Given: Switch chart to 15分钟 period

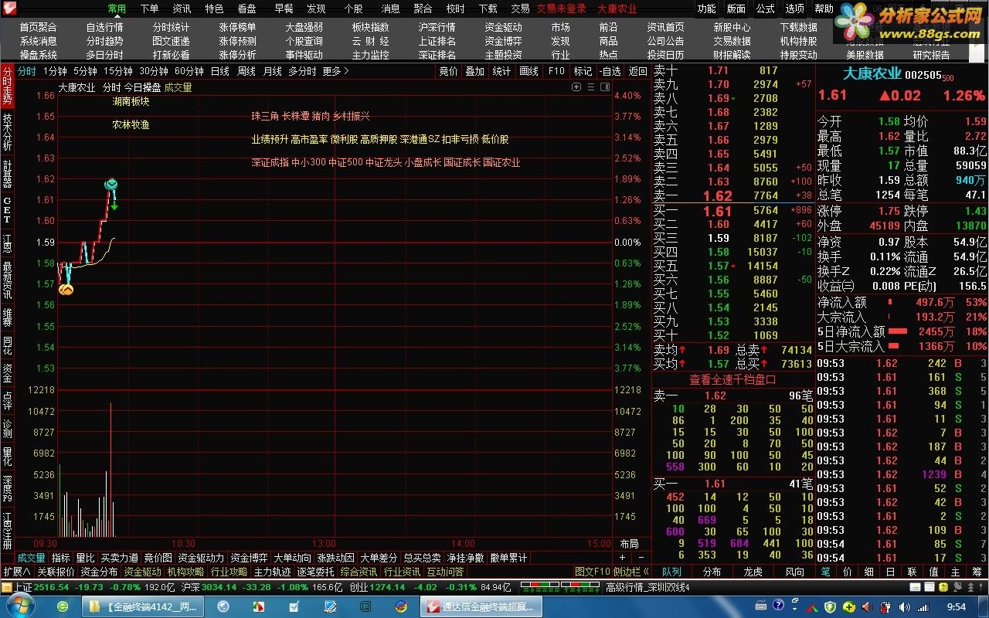Looking at the screenshot, I should (118, 71).
